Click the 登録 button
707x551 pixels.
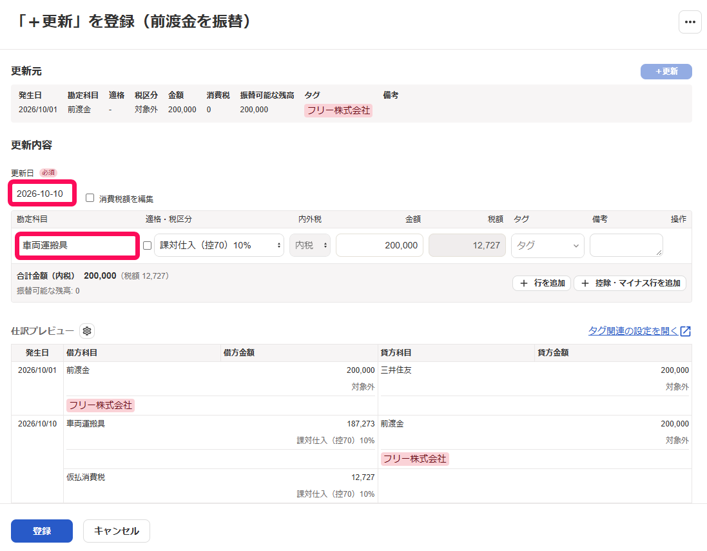42,531
